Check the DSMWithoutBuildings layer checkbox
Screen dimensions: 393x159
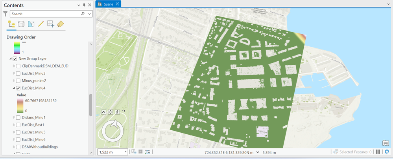[18, 147]
